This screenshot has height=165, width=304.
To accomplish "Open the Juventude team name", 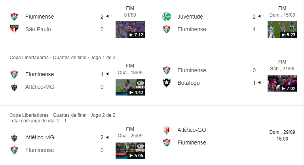I will click(x=190, y=17).
